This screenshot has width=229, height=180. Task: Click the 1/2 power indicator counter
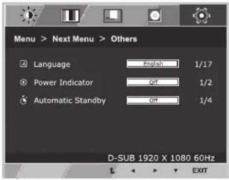point(206,83)
